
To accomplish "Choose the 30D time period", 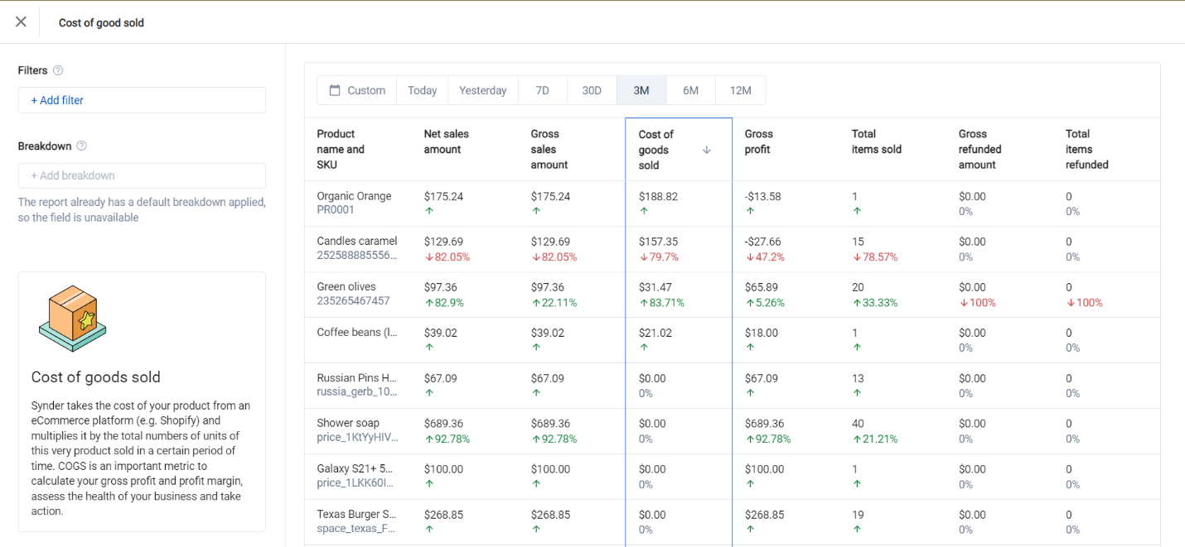I will [592, 90].
